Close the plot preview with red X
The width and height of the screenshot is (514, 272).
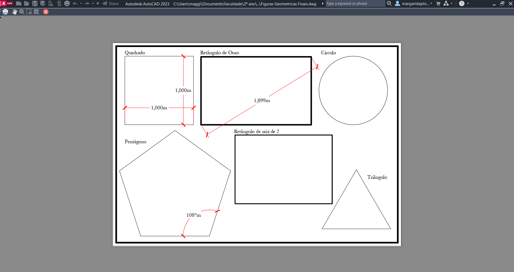[x=46, y=12]
